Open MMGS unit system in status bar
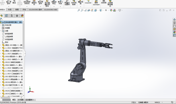 point(157,102)
